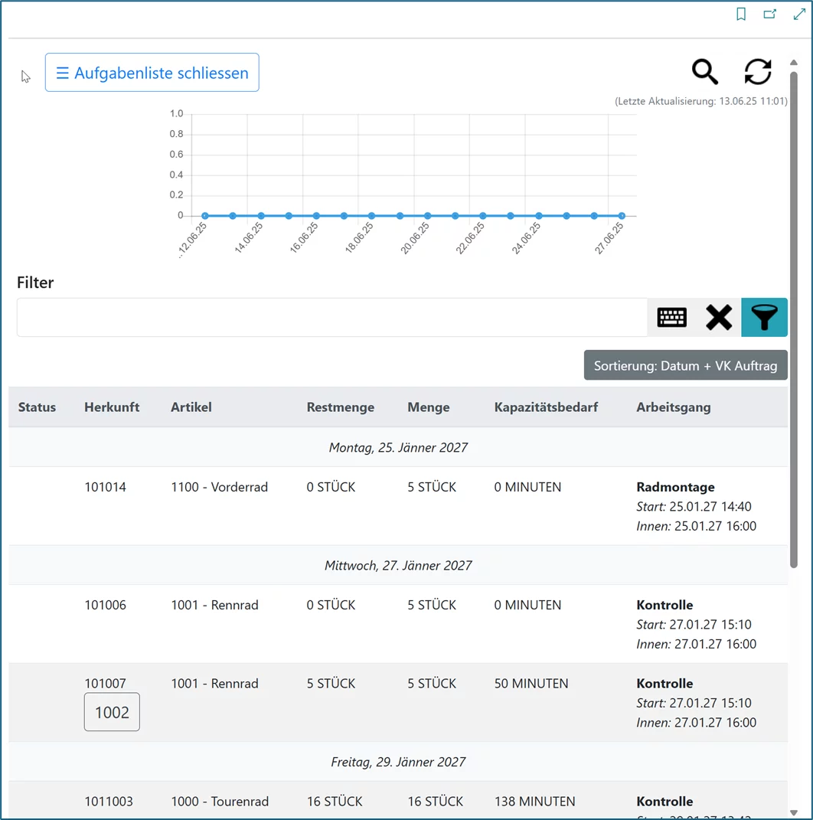Refresh the task list with reload icon

coord(758,72)
